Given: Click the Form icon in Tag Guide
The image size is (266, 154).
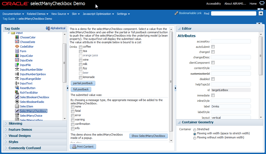Looking at the screenshot, I should 17,51.
